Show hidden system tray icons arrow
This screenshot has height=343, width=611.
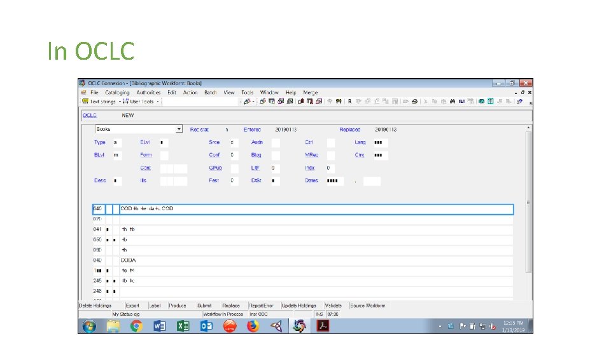pos(440,326)
